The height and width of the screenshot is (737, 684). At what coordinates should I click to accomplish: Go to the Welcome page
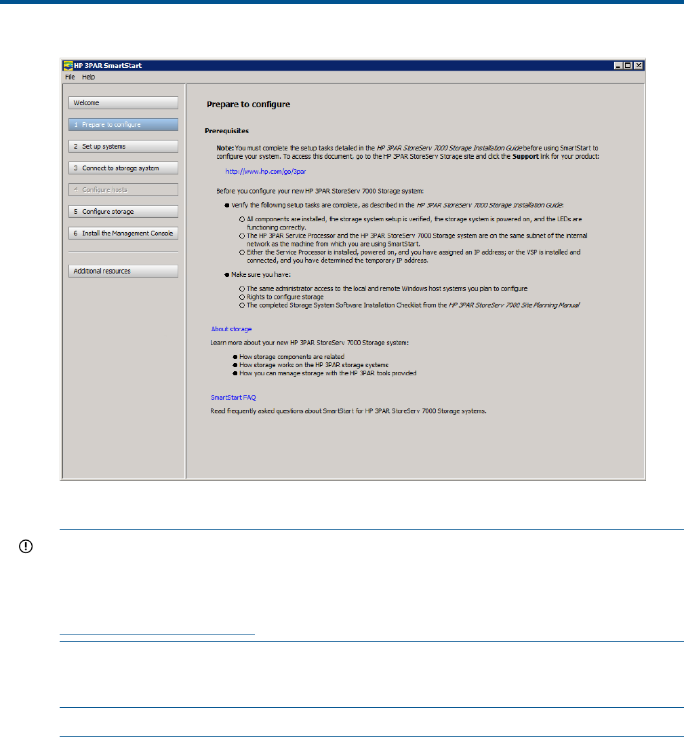[123, 103]
